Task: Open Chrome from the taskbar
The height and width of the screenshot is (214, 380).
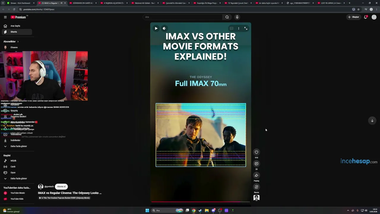Action: click(x=194, y=210)
